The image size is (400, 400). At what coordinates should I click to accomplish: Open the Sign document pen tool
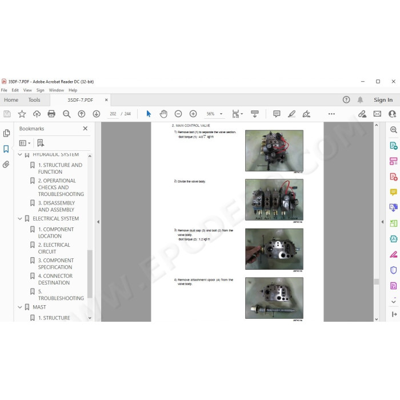click(x=306, y=114)
